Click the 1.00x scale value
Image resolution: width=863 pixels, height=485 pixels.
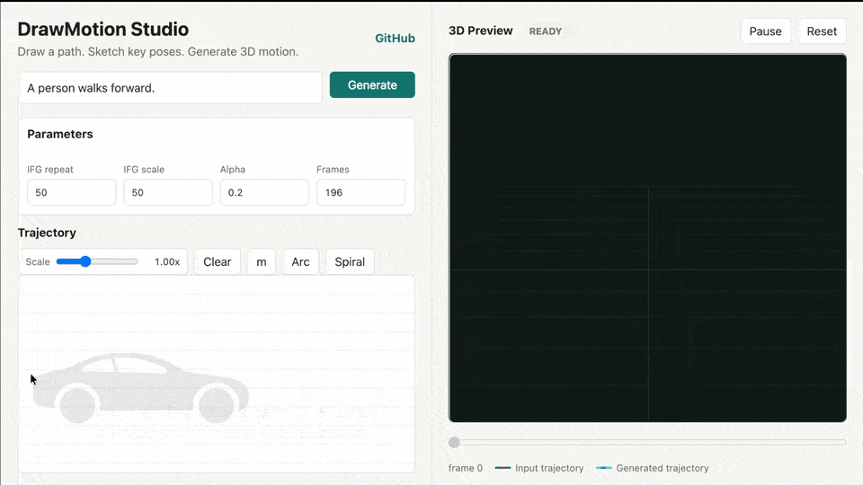point(167,261)
